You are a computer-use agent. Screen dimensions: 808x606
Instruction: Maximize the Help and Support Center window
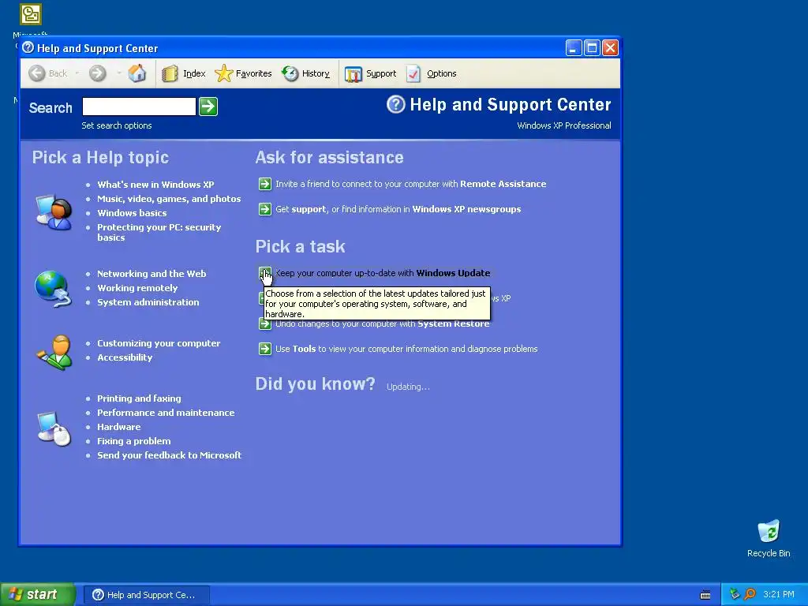coord(592,48)
